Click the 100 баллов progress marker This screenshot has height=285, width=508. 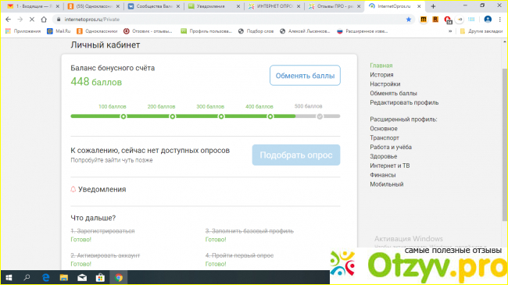tap(123, 116)
